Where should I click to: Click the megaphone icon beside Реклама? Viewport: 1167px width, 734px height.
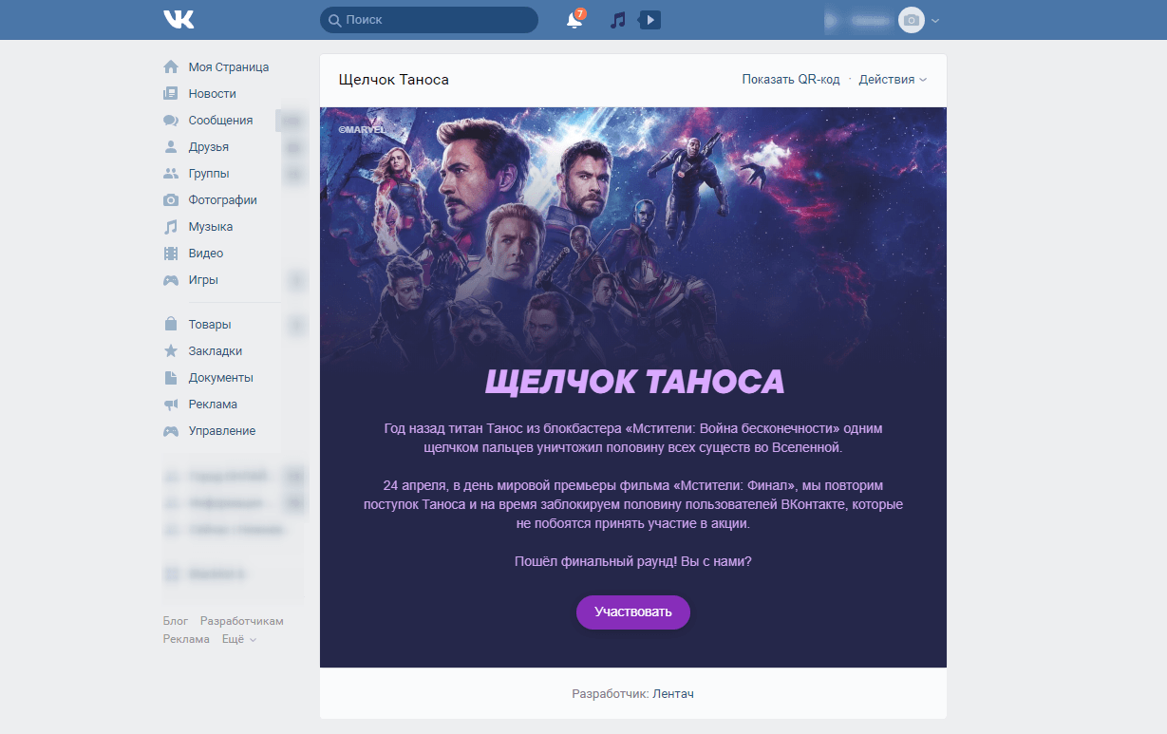tap(171, 405)
